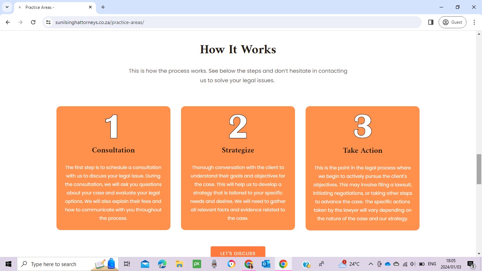This screenshot has height=271, width=482.
Task: Open Outlook from the taskbar
Action: tap(266, 264)
